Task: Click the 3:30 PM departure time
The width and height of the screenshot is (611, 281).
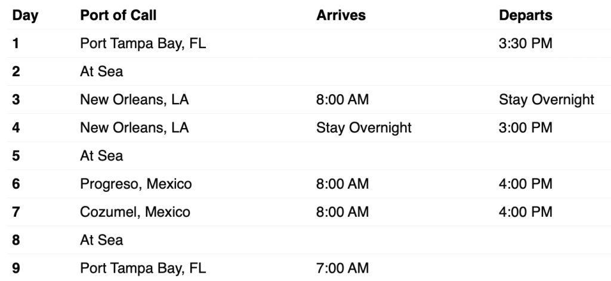Action: pyautogui.click(x=524, y=44)
